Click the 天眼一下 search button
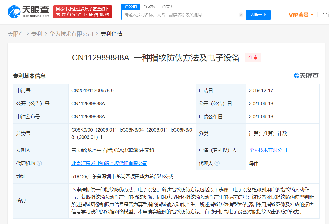This screenshot has height=224, width=329. tap(258, 15)
